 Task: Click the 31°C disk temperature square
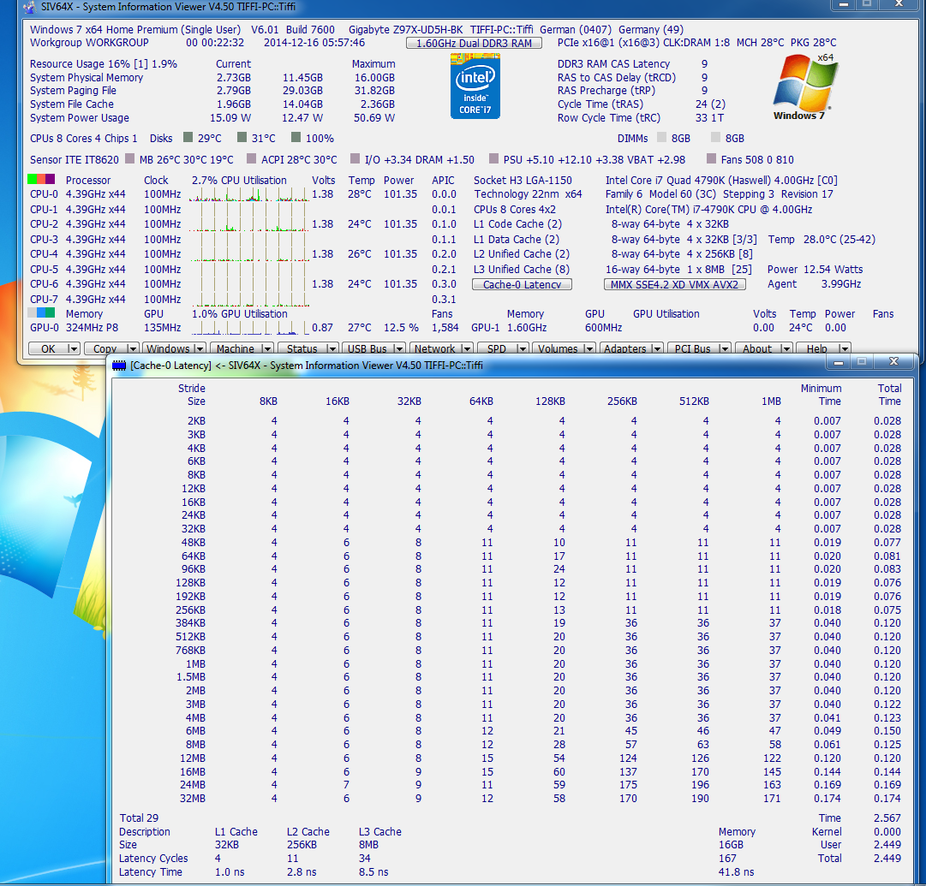pos(242,138)
